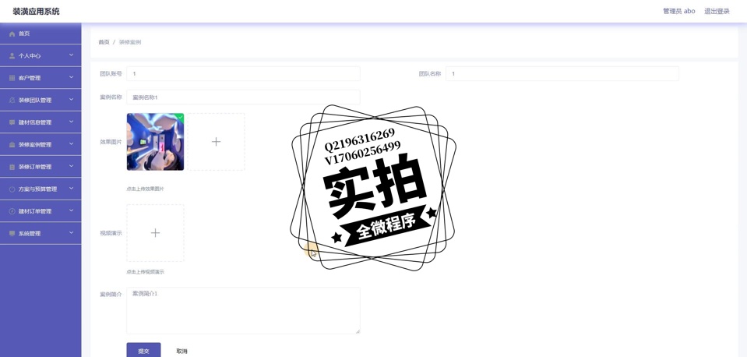Image resolution: width=747 pixels, height=357 pixels.
Task: Click the 管理员 abo user label
Action: pos(678,11)
